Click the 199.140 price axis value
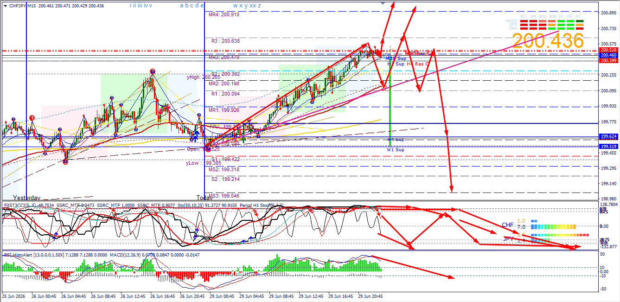Viewport: 620px width, 302px height. pos(608,184)
